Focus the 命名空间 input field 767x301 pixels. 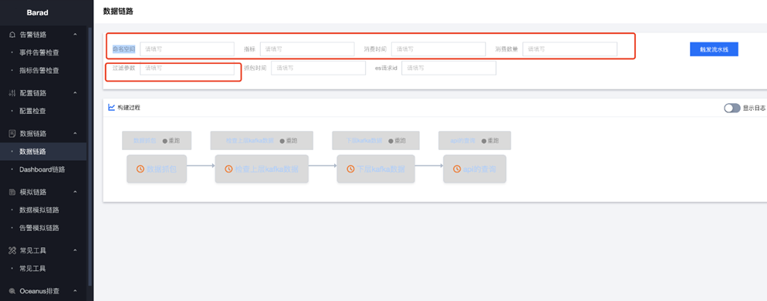187,49
